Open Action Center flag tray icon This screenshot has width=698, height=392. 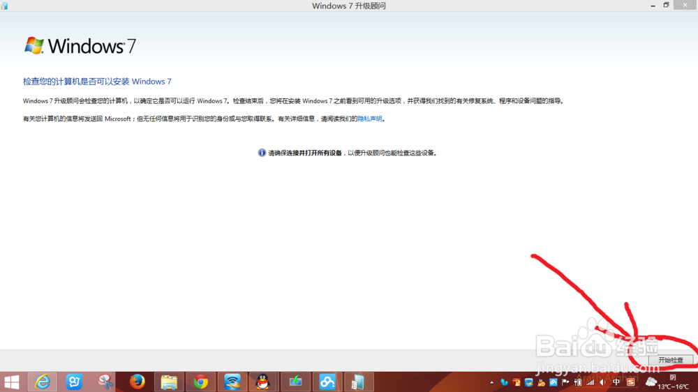565,382
